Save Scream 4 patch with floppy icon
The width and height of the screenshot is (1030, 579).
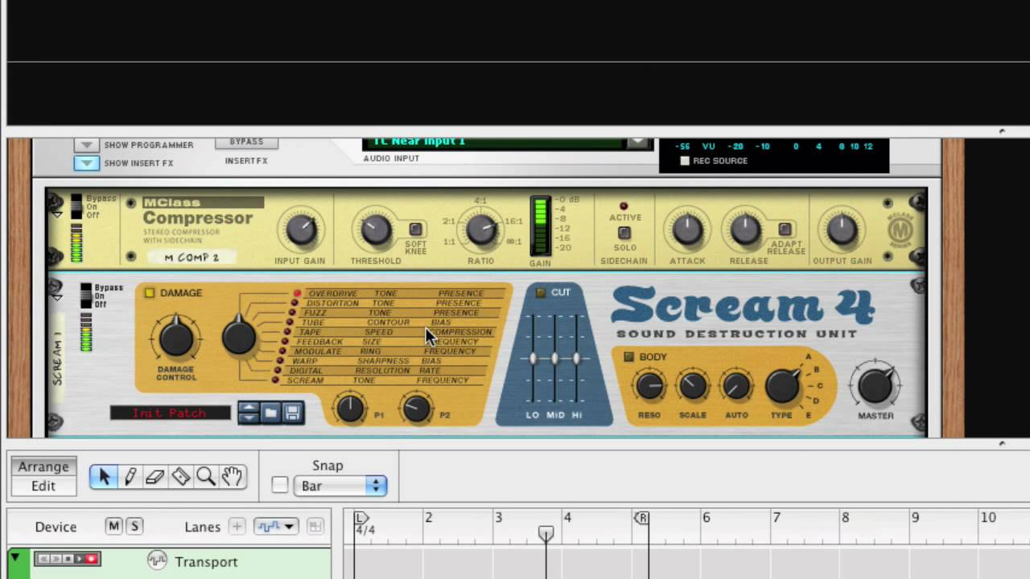pyautogui.click(x=292, y=413)
